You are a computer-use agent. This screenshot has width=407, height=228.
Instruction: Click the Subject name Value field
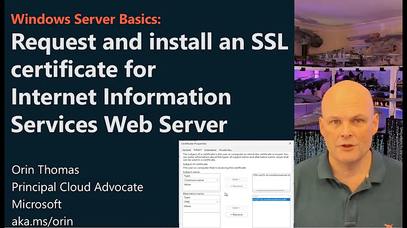pos(201,188)
